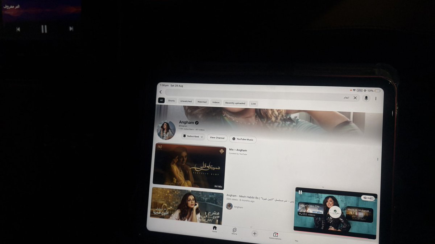The width and height of the screenshot is (435, 244).
Task: Open the Mesh Habibi Bs video thumbnail
Action: pyautogui.click(x=187, y=205)
